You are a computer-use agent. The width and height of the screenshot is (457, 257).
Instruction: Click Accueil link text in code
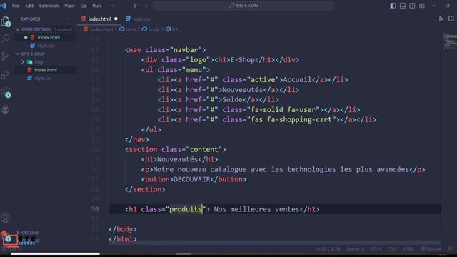pyautogui.click(x=297, y=80)
